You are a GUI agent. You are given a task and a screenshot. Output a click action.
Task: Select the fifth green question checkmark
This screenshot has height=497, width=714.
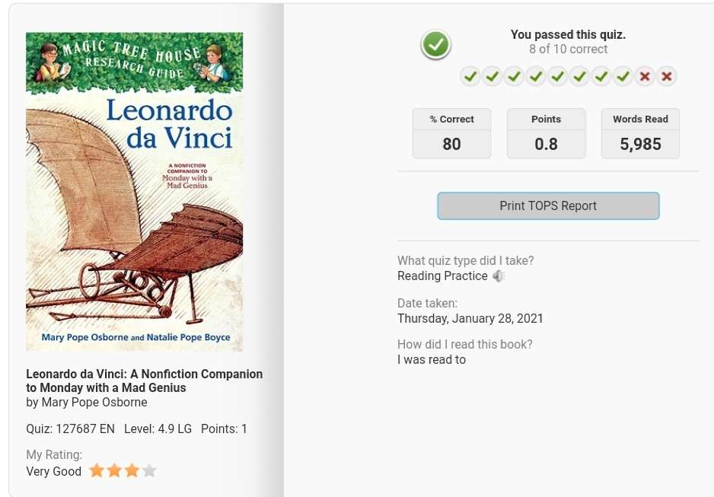(558, 76)
